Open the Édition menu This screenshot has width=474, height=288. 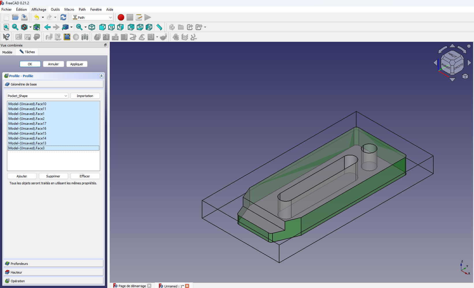(x=21, y=10)
